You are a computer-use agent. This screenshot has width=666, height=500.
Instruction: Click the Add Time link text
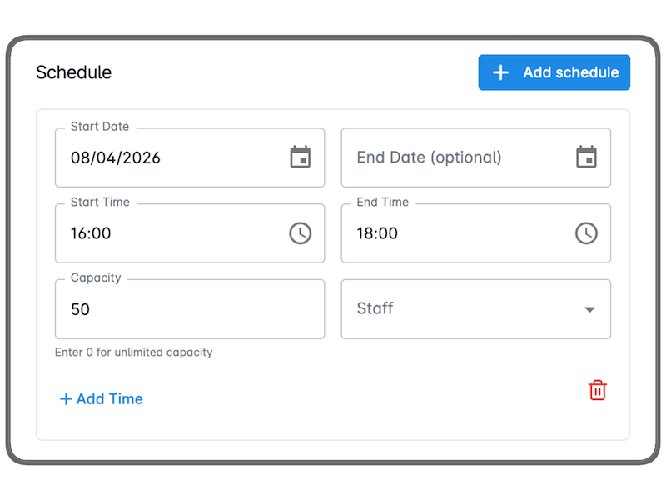[109, 399]
